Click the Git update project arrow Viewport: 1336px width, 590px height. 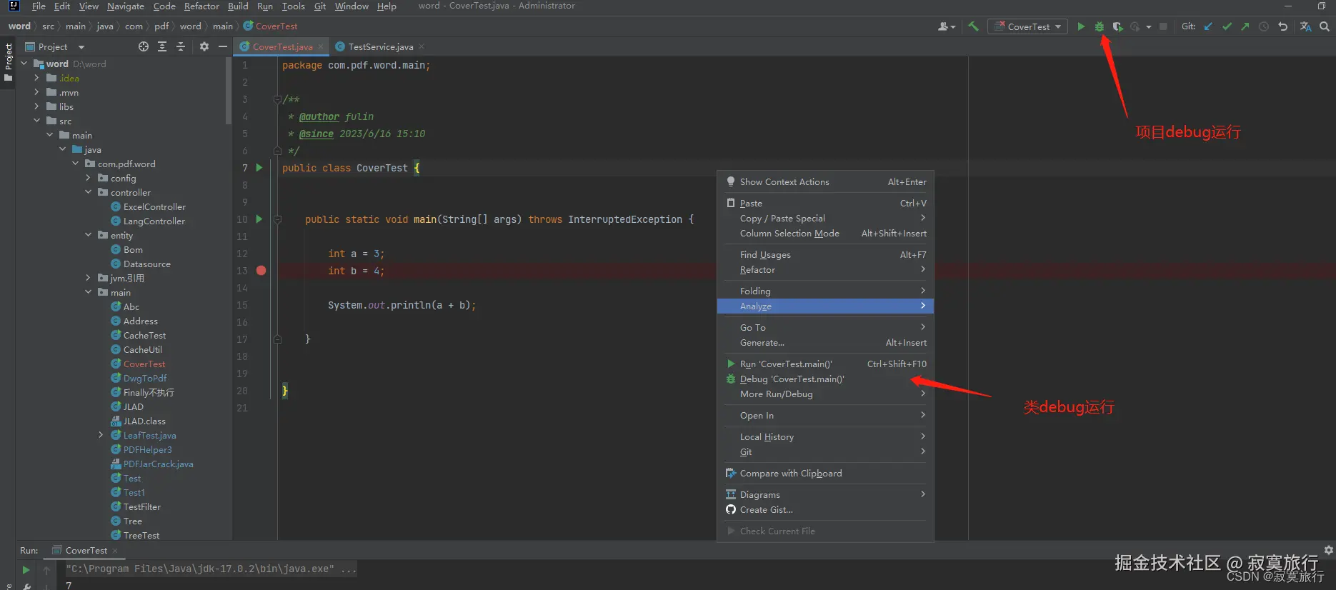point(1208,26)
